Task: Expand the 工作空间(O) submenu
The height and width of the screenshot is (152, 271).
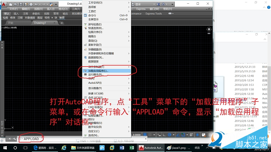Action: [107, 3]
